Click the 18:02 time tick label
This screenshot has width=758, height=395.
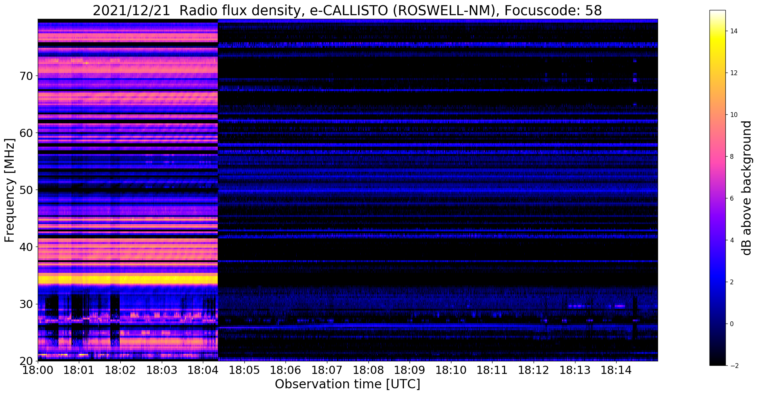(x=120, y=370)
